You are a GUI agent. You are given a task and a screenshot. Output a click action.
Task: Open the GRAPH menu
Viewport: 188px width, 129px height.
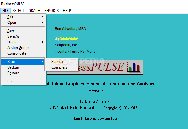click(x=34, y=11)
